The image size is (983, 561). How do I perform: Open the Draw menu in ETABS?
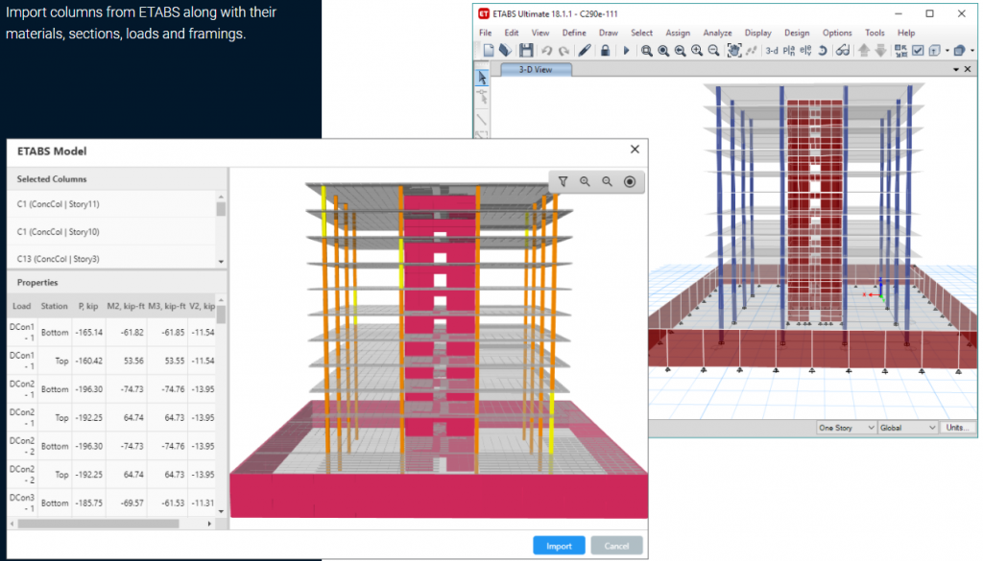608,33
